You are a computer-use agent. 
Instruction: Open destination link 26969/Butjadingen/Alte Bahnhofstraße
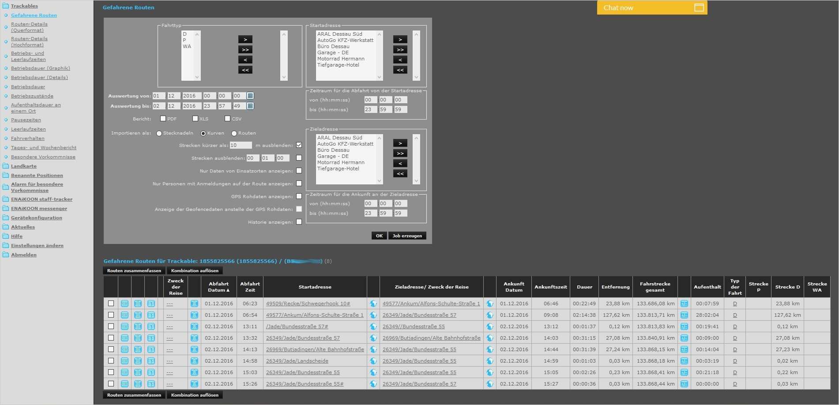(x=432, y=338)
